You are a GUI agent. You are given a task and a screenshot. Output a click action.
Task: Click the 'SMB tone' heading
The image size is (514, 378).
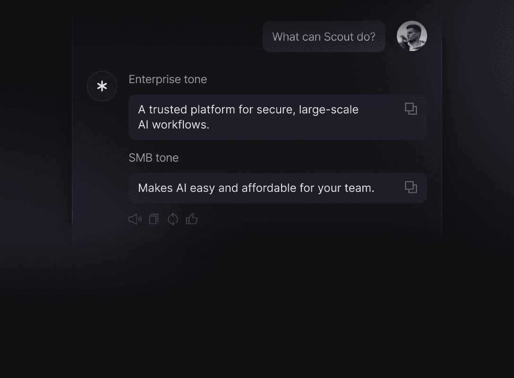(x=154, y=158)
